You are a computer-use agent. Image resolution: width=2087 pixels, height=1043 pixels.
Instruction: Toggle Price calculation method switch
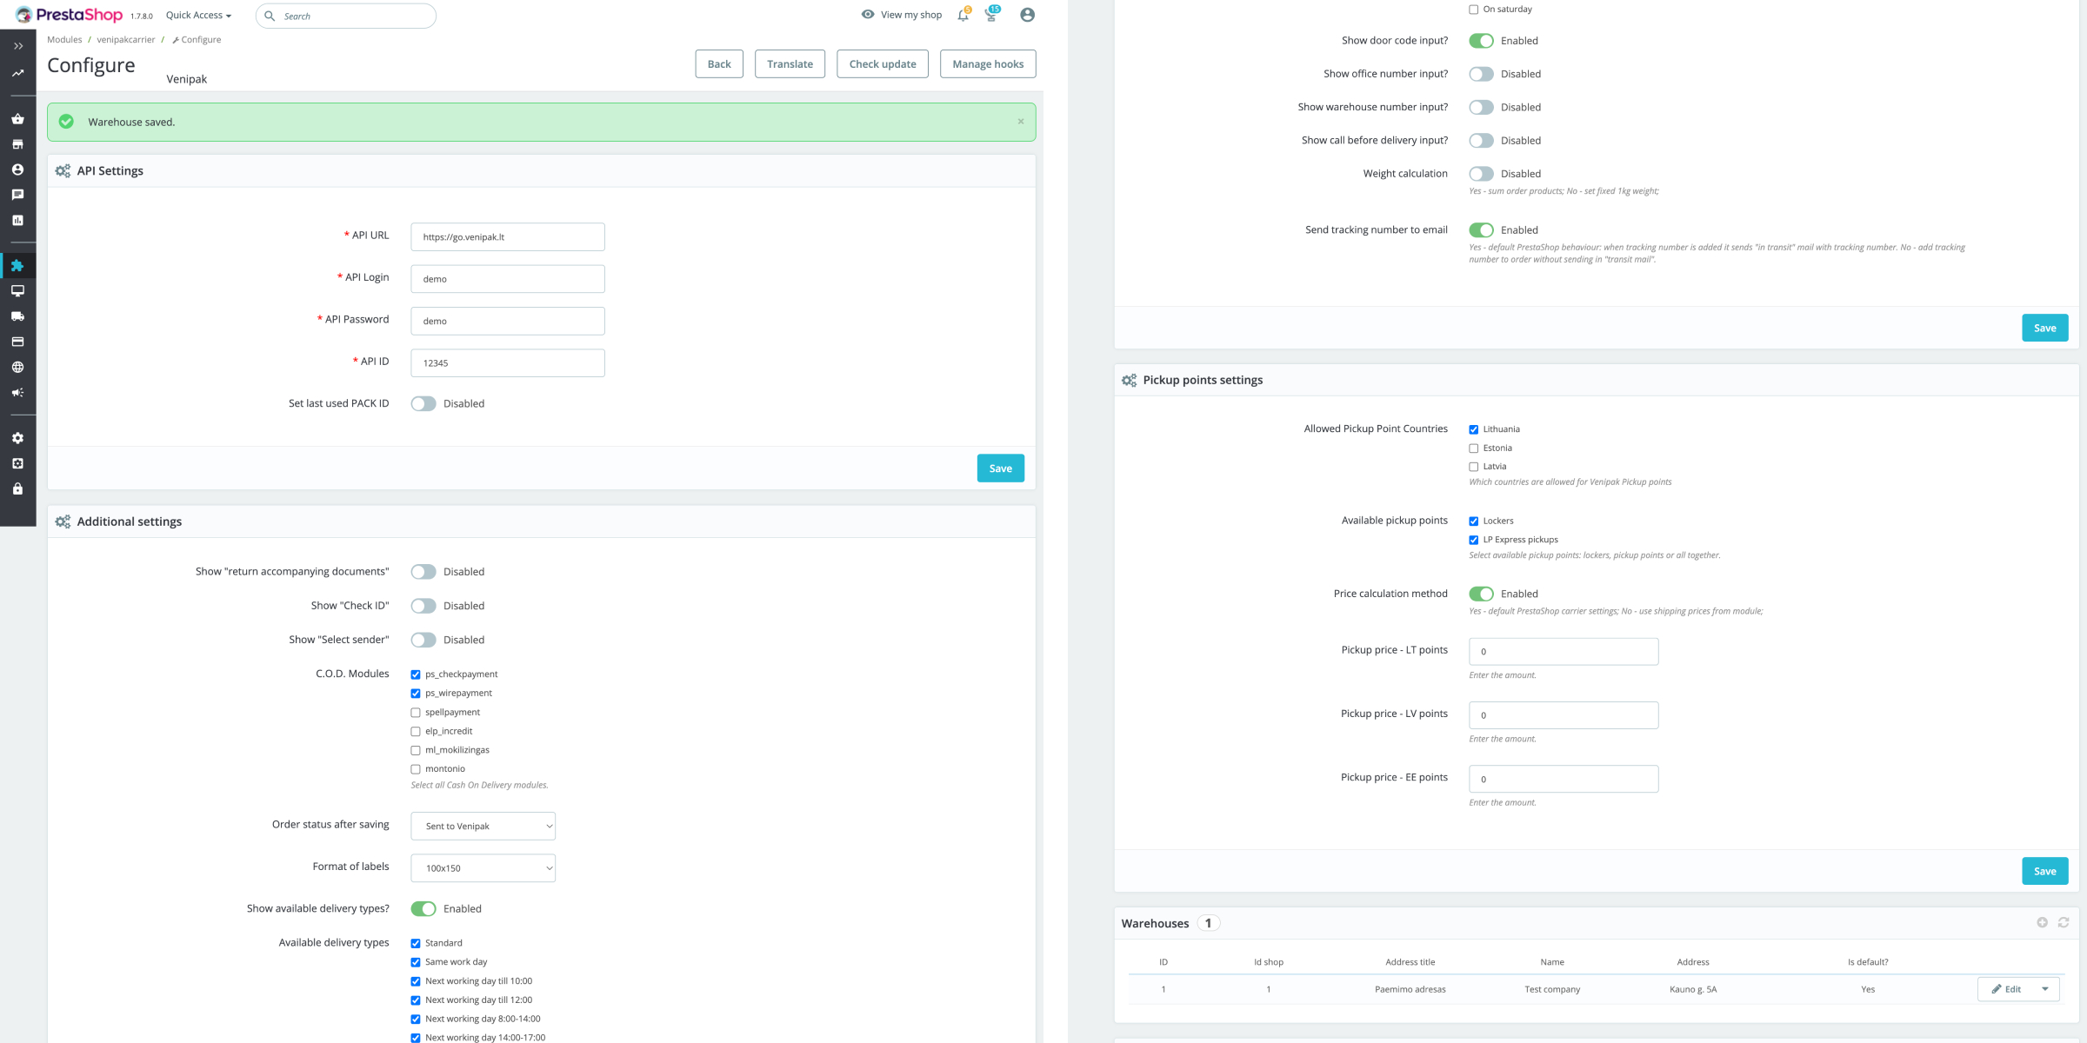point(1482,594)
